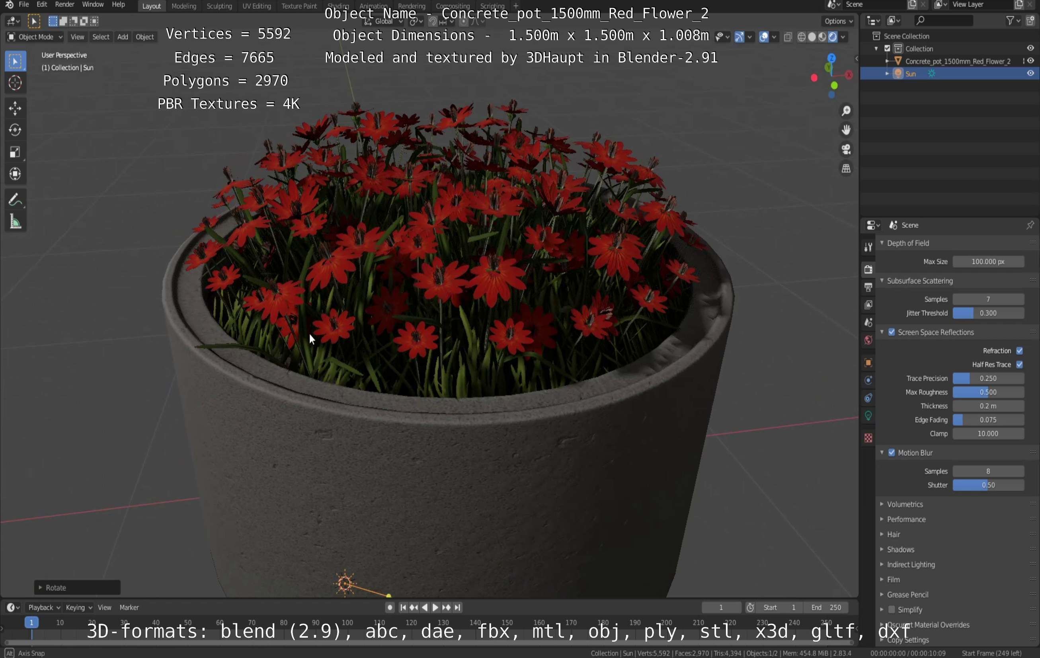Screen dimensions: 1040x658
Task: Adjust the Max Roughness slider
Action: point(988,392)
